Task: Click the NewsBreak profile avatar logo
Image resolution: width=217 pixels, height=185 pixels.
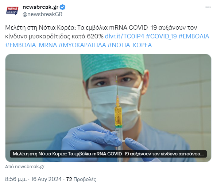Action: tap(12, 11)
